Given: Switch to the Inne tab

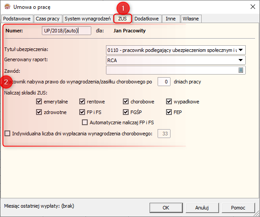Looking at the screenshot, I should pos(171,19).
